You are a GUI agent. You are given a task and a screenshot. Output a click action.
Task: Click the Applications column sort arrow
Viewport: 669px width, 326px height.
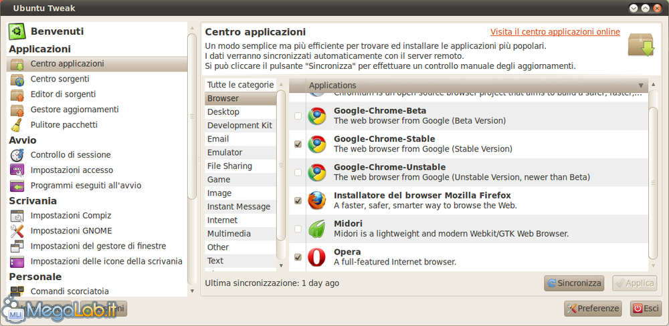(x=641, y=86)
